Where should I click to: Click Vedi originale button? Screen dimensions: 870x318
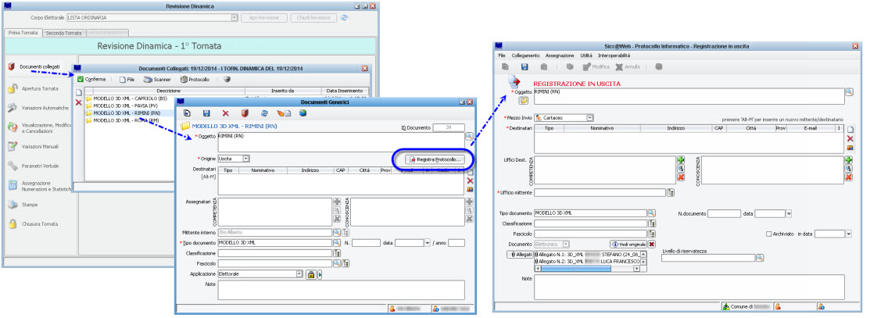pyautogui.click(x=628, y=245)
